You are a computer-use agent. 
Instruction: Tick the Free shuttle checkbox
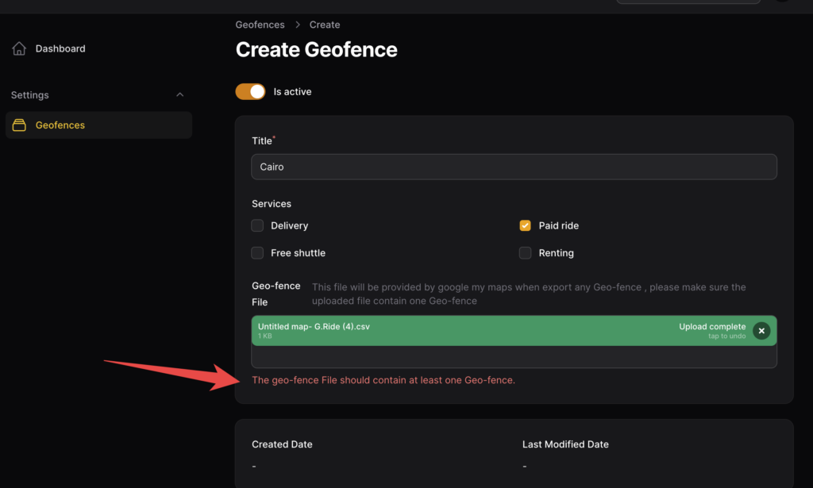257,253
